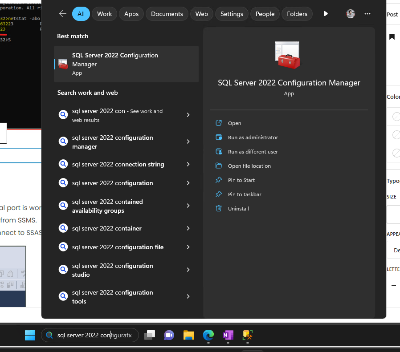Image resolution: width=400 pixels, height=352 pixels.
Task: Select suggestion 'sql server 2022 container'
Action: 126,228
